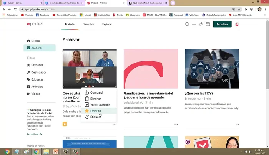This screenshot has height=155, width=269.
Task: Switch to the Portada tab
Action: 70,24
